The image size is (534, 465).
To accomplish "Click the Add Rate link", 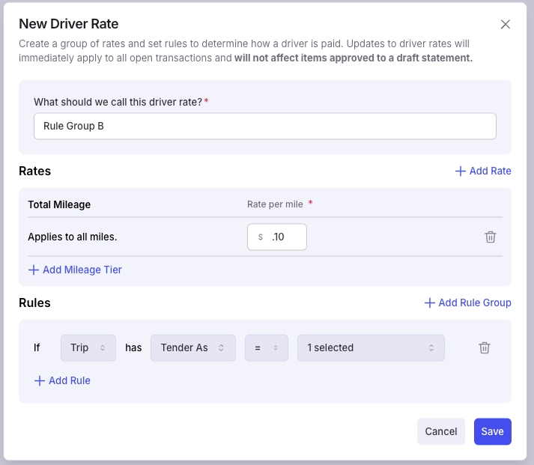I will pyautogui.click(x=483, y=171).
